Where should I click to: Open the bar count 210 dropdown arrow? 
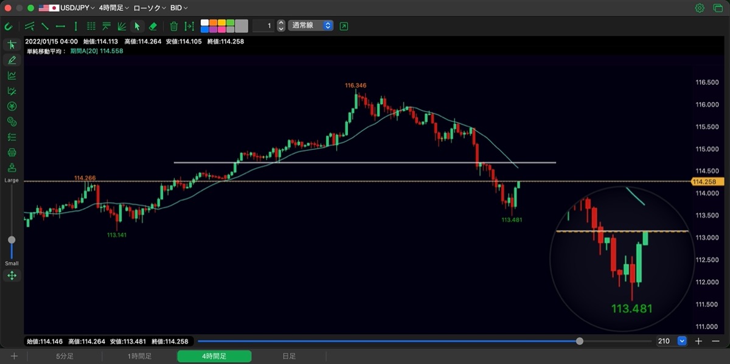pyautogui.click(x=682, y=341)
